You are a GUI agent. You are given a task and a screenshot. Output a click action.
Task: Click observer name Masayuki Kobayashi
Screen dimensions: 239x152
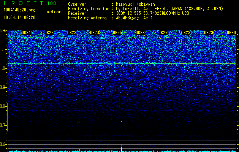pos(136,4)
